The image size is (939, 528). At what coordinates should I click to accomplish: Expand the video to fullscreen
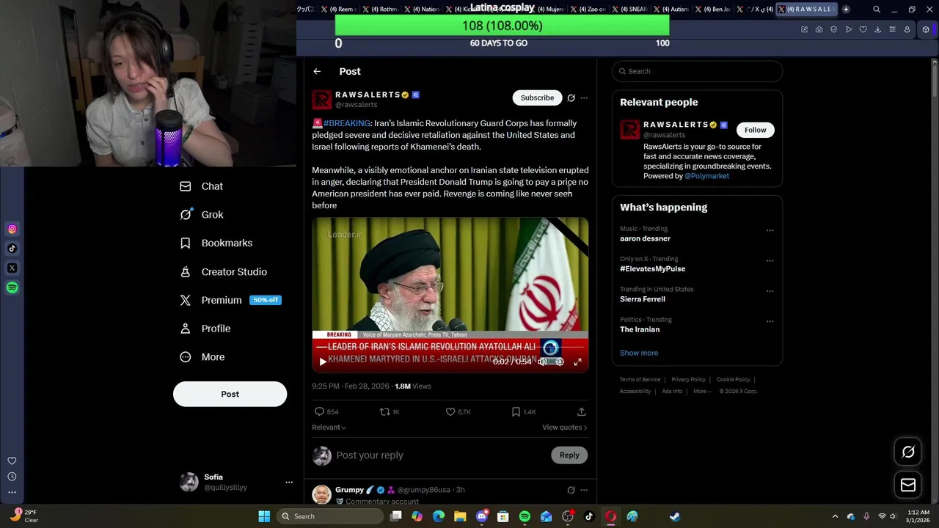tap(577, 362)
